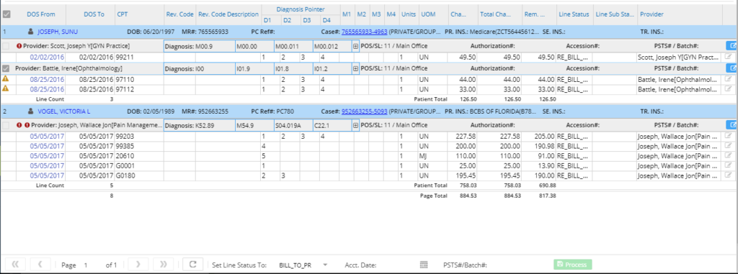This screenshot has width=738, height=274.
Task: Toggle the select-all checkbox in the header
Action: tap(6, 14)
